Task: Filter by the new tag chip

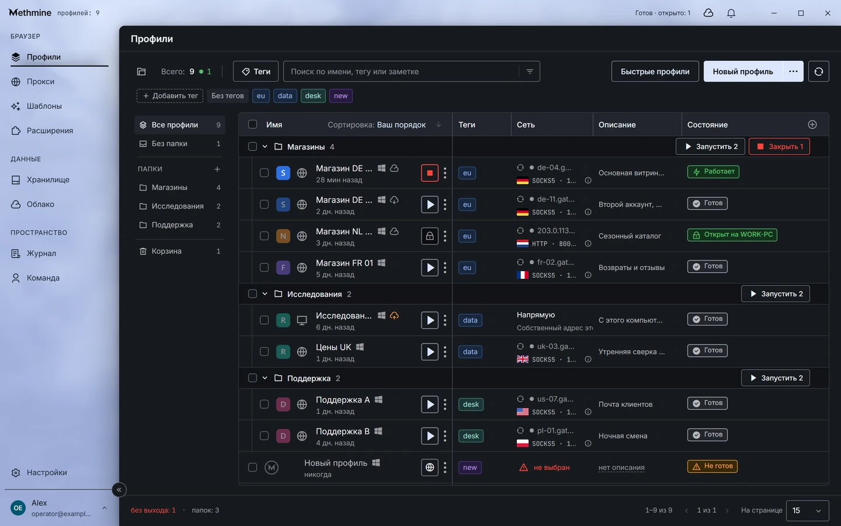Action: point(341,96)
